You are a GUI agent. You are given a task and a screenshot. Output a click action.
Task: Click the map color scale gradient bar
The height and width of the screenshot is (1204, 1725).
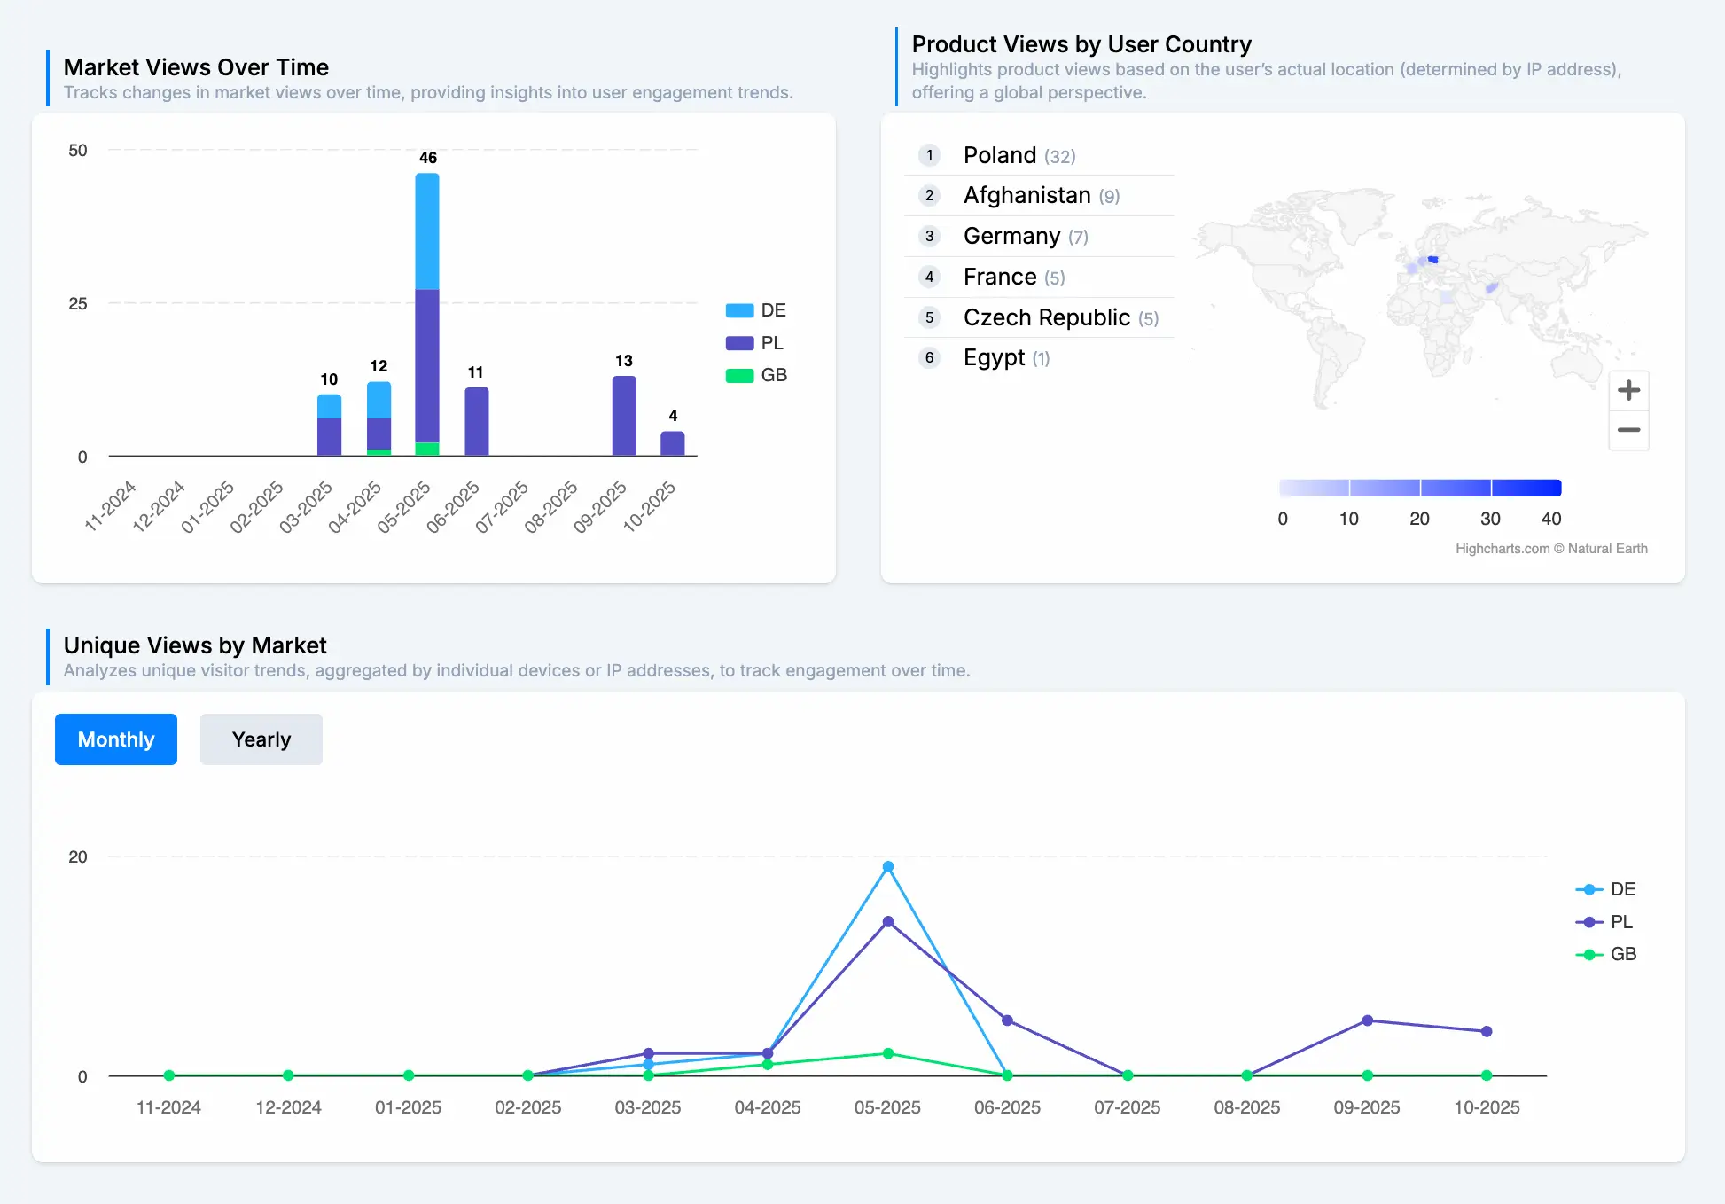click(x=1419, y=488)
